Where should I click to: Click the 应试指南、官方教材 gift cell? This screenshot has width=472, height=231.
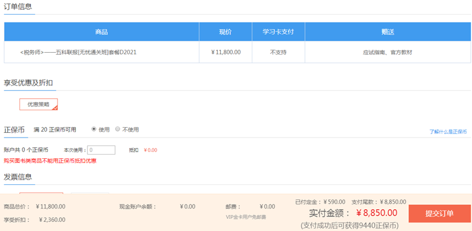click(x=388, y=52)
